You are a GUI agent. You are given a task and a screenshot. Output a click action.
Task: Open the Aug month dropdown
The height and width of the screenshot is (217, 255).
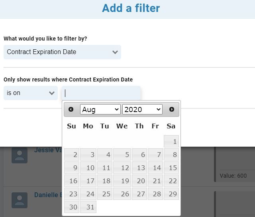(100, 109)
